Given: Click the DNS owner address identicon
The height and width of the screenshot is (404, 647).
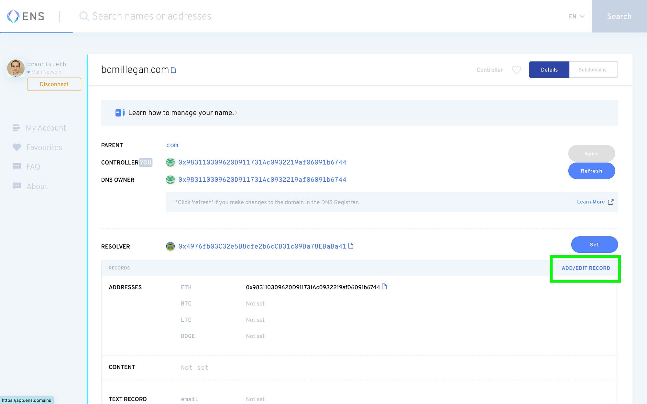Looking at the screenshot, I should coord(170,179).
